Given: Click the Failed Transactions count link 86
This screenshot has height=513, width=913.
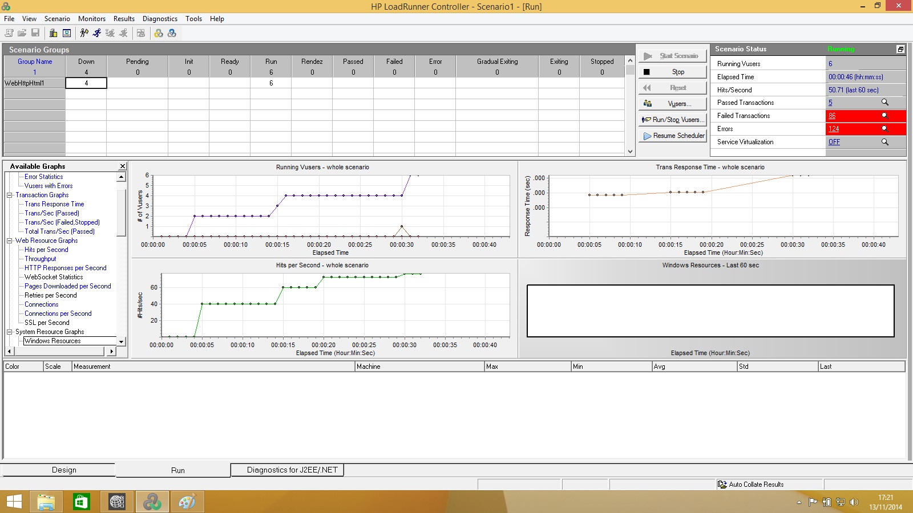Looking at the screenshot, I should point(832,116).
